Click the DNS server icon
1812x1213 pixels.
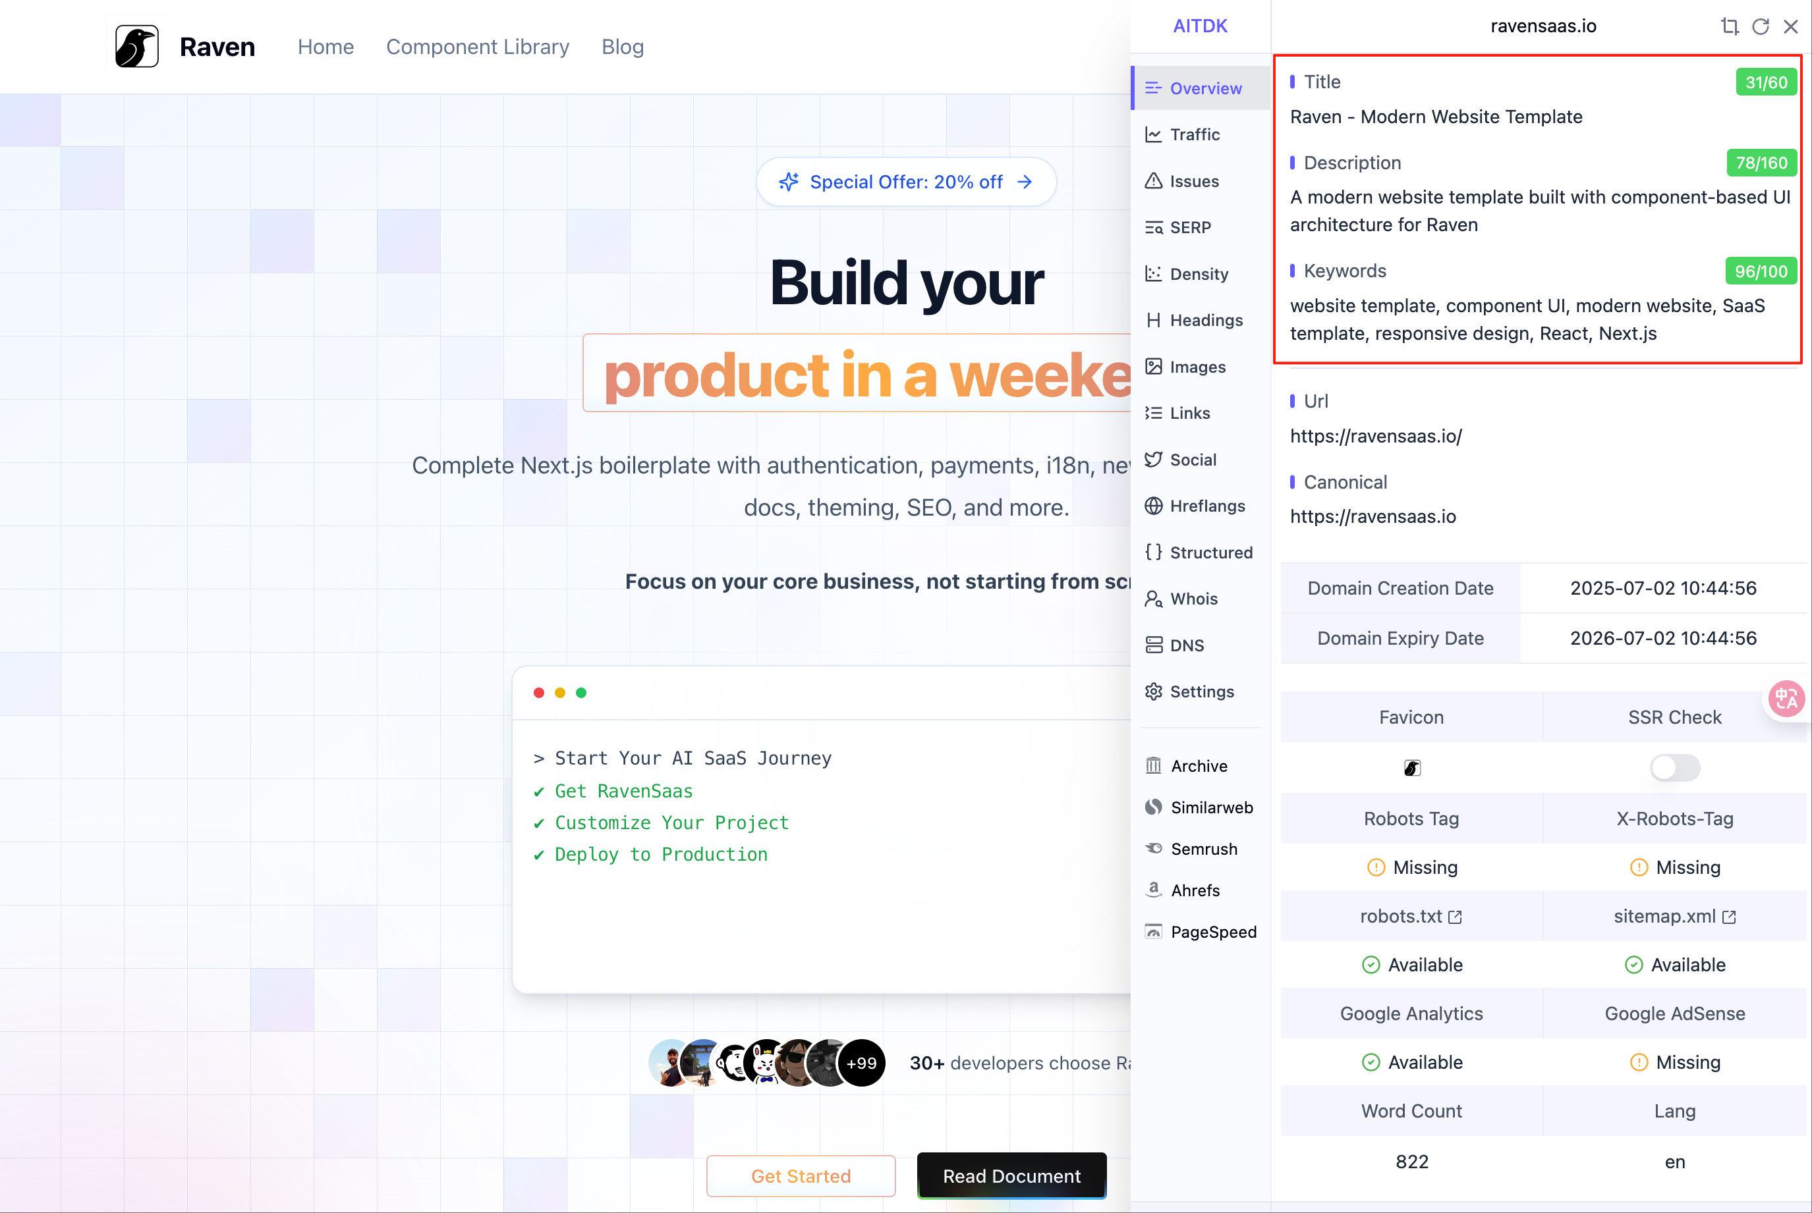[1153, 645]
